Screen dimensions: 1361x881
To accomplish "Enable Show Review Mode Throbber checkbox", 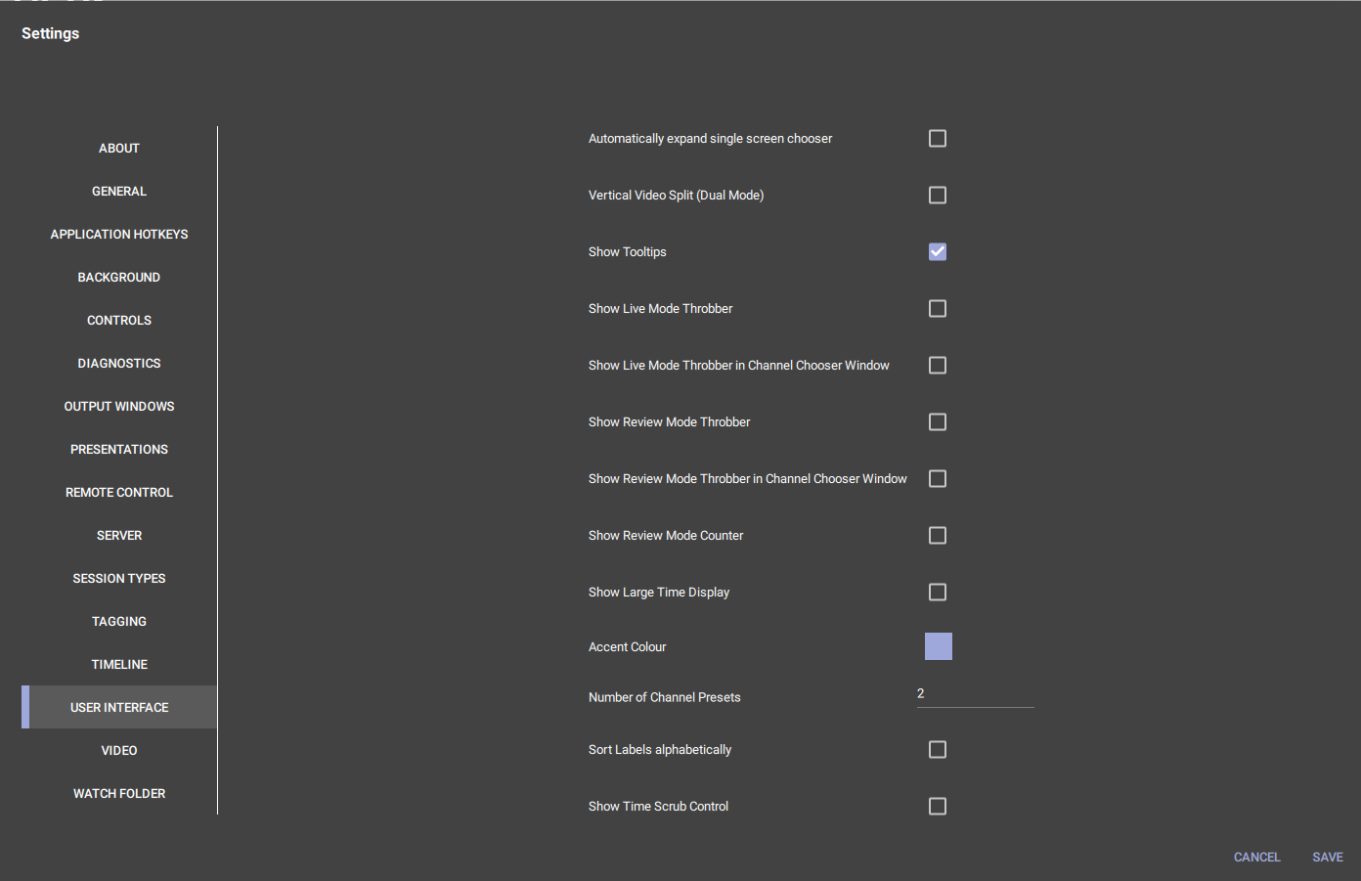I will click(938, 422).
